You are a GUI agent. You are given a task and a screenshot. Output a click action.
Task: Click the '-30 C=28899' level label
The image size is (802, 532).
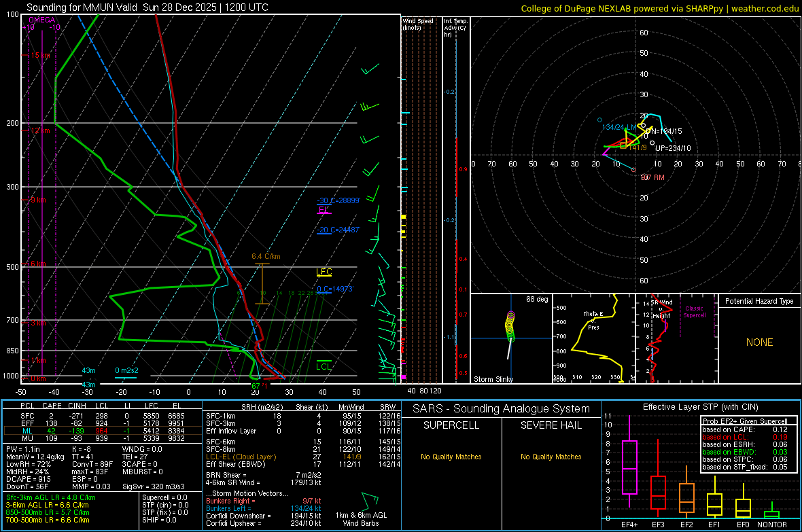338,200
